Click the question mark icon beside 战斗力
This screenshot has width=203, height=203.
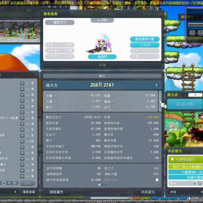[156, 85]
